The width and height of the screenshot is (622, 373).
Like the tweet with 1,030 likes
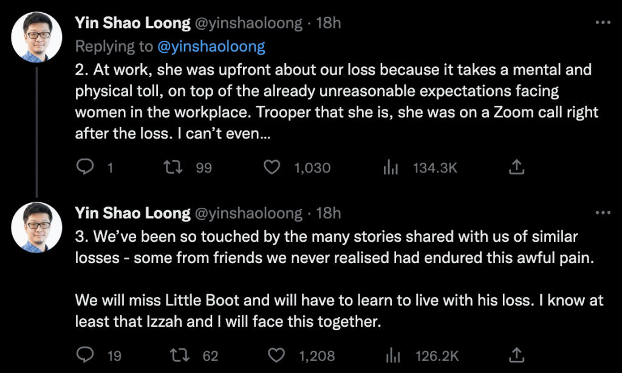(x=274, y=168)
